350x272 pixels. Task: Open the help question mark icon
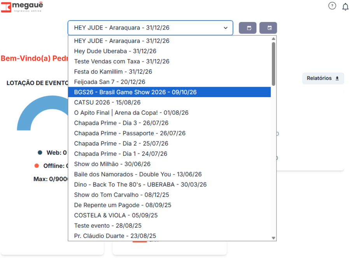point(332,6)
